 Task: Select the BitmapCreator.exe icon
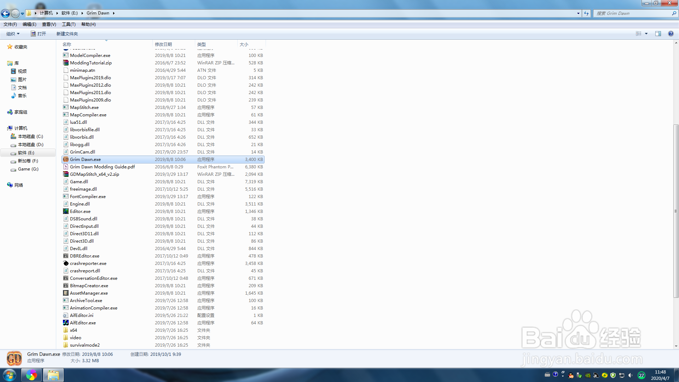[66, 286]
